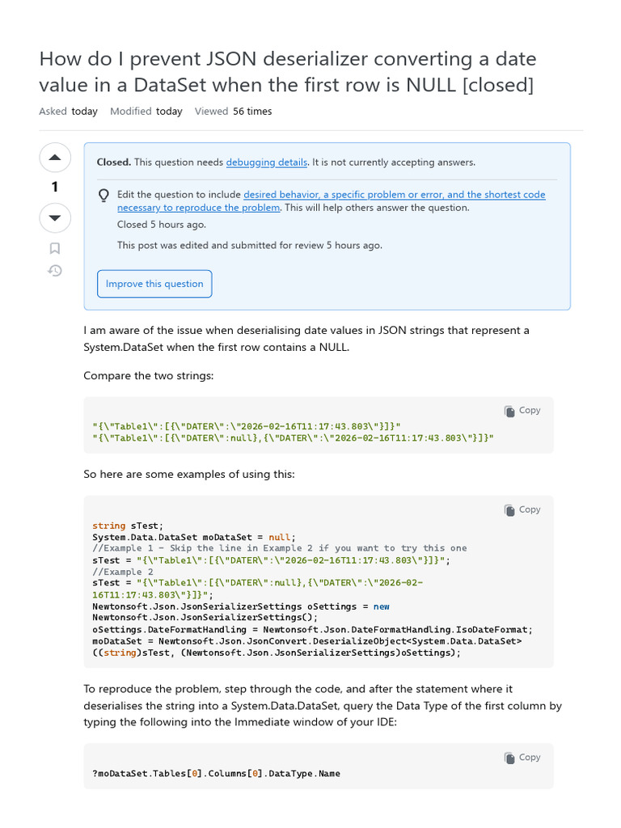
Task: Click the examples of using this line
Action: point(189,474)
